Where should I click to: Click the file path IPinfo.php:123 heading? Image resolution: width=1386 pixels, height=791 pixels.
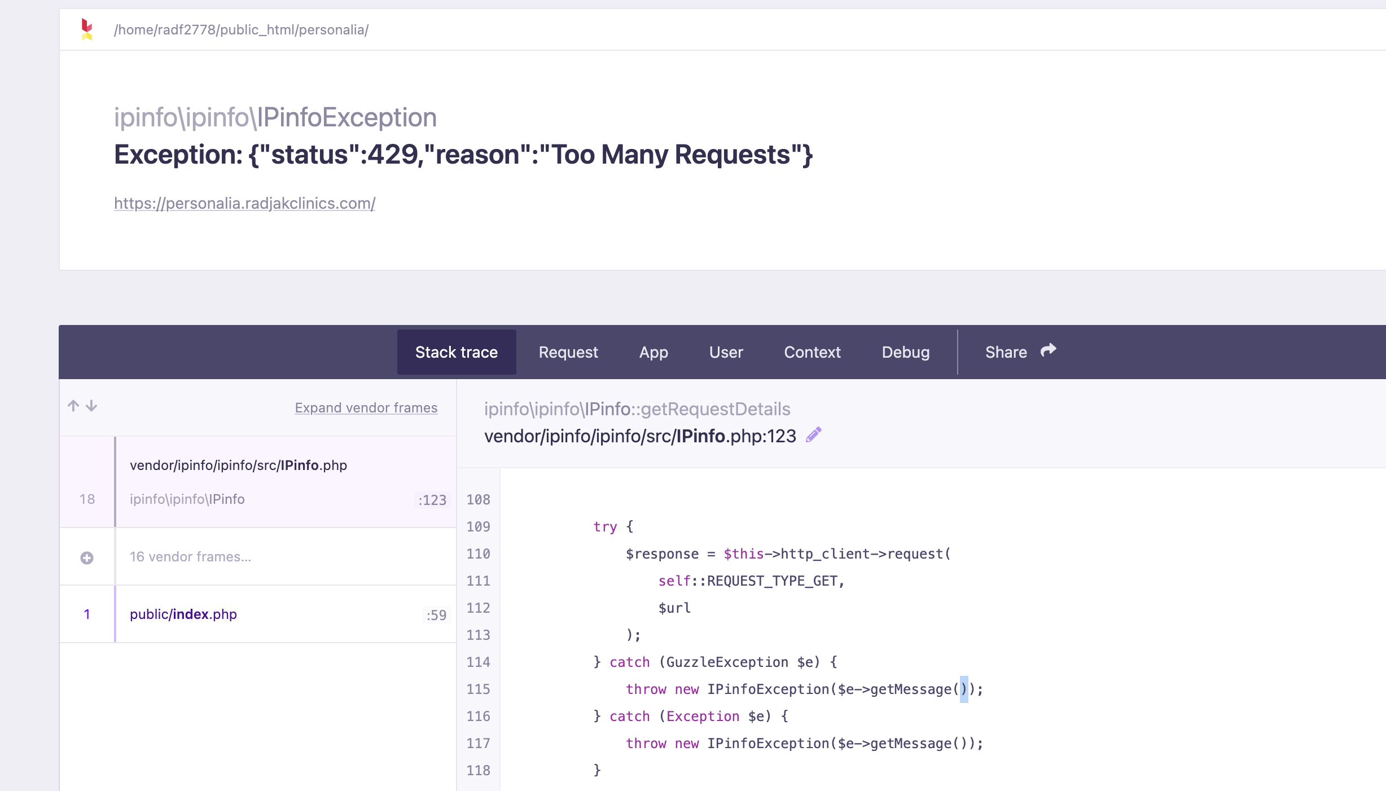640,436
